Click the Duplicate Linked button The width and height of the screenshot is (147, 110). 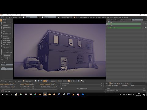[7, 27]
